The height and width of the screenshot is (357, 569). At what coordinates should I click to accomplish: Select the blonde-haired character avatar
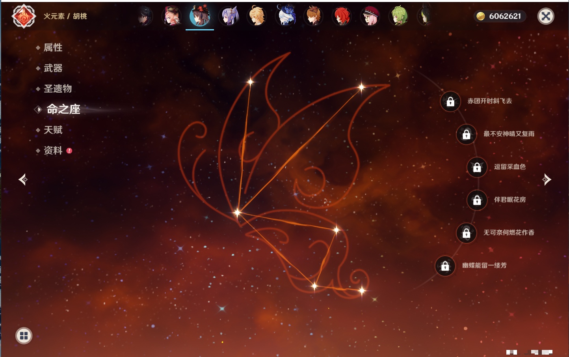(257, 16)
